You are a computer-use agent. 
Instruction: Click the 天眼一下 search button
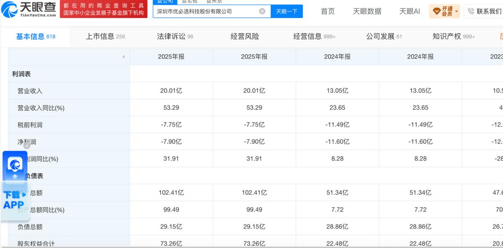tap(287, 11)
